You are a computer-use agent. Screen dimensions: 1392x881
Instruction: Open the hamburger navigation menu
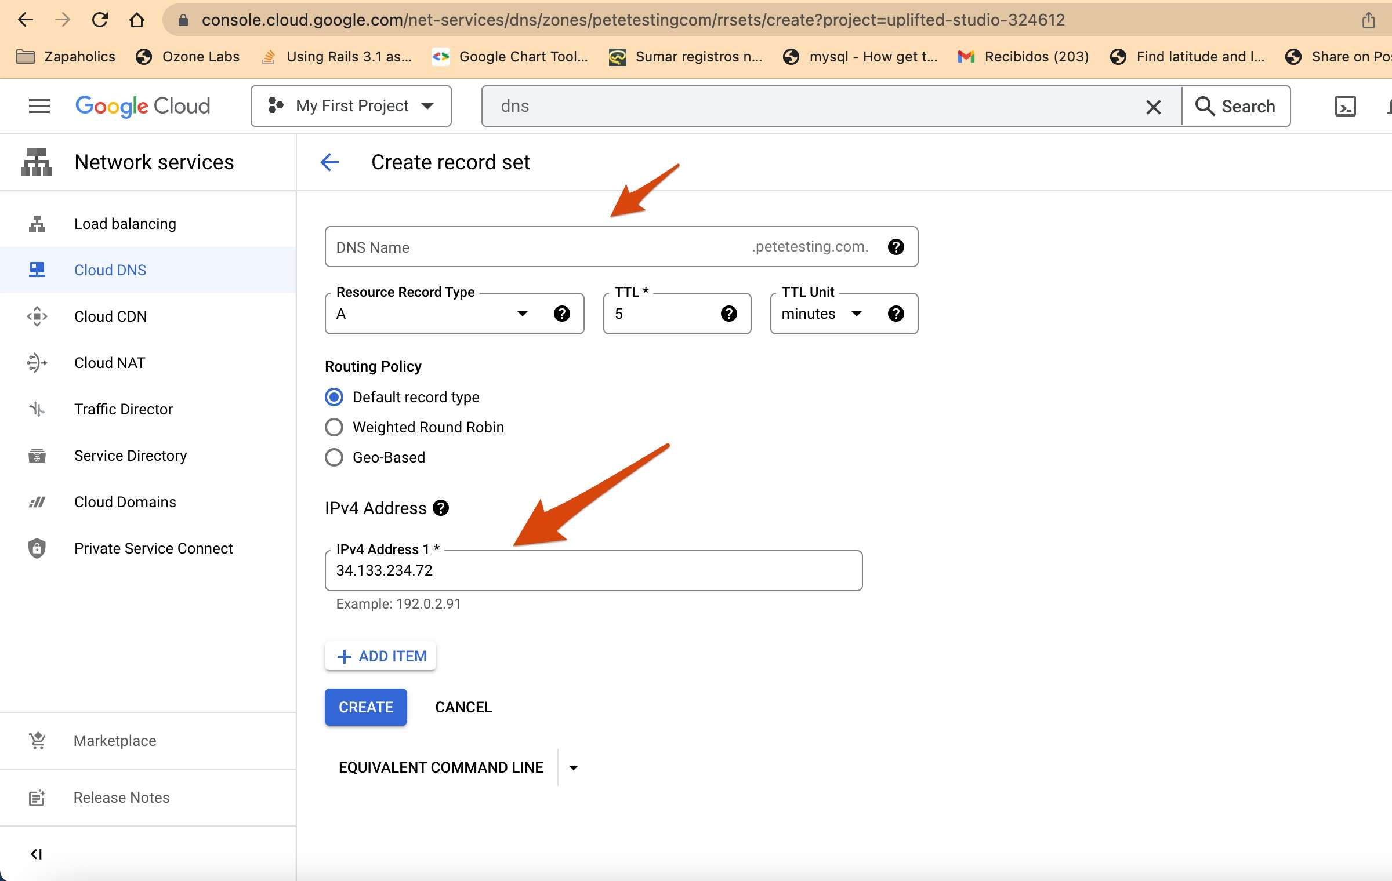39,106
